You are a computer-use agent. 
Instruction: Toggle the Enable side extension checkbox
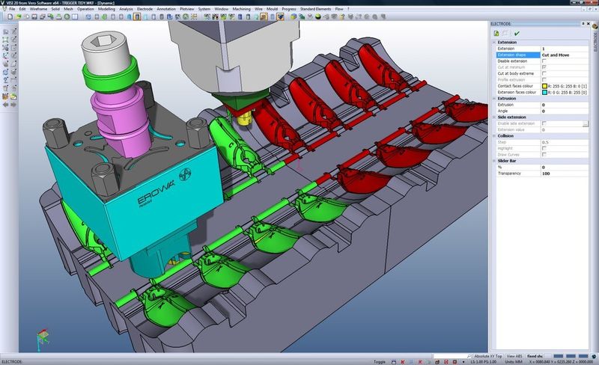[x=544, y=123]
